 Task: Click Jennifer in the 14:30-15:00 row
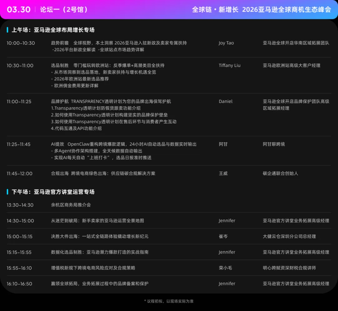coord(227,221)
